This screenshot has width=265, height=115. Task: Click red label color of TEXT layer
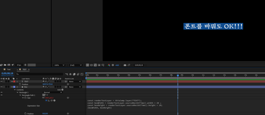pyautogui.click(x=14, y=81)
